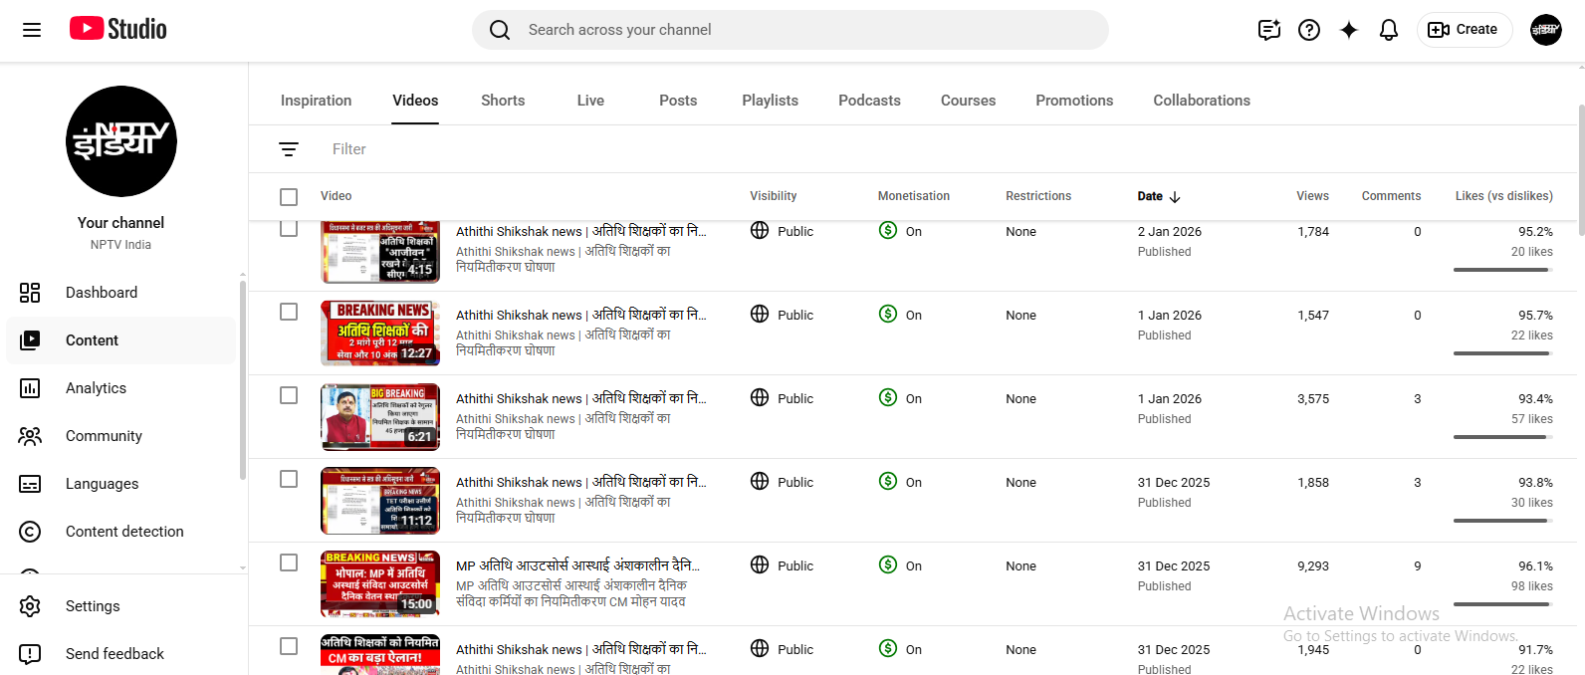Viewport: 1585px width, 675px height.
Task: Click the filter lines icon
Action: pyautogui.click(x=289, y=149)
